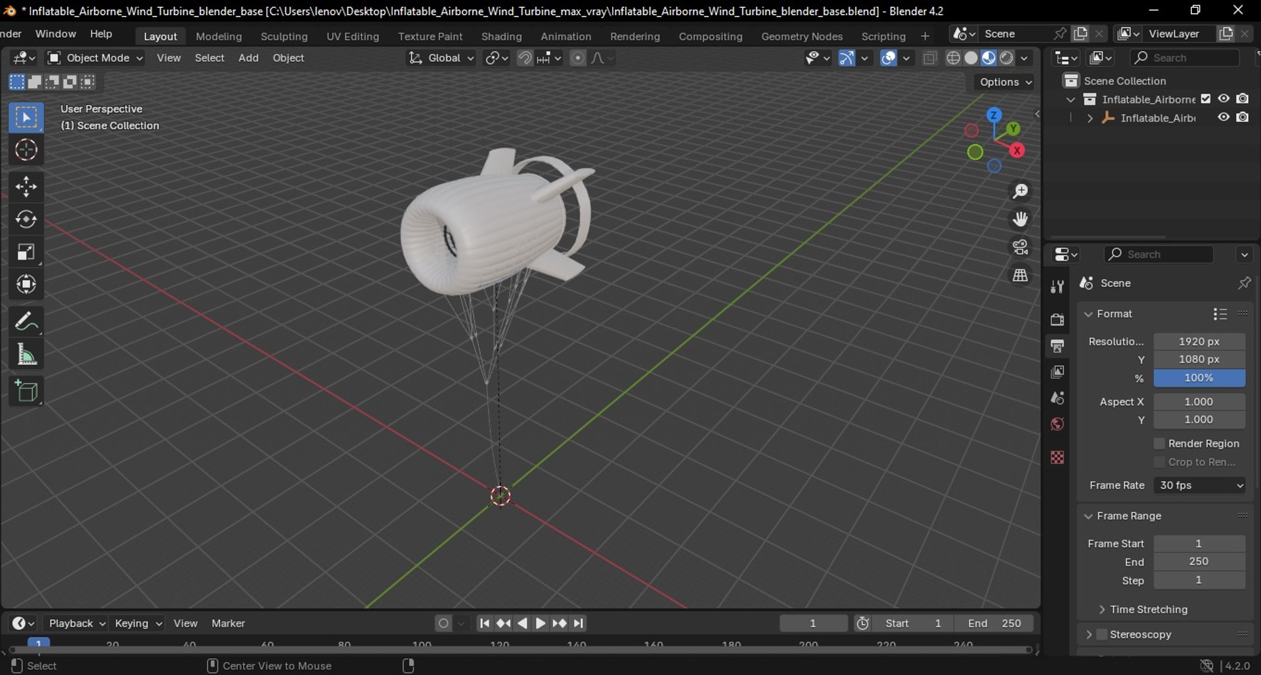Open the Window menu
This screenshot has height=675, width=1261.
pos(56,34)
